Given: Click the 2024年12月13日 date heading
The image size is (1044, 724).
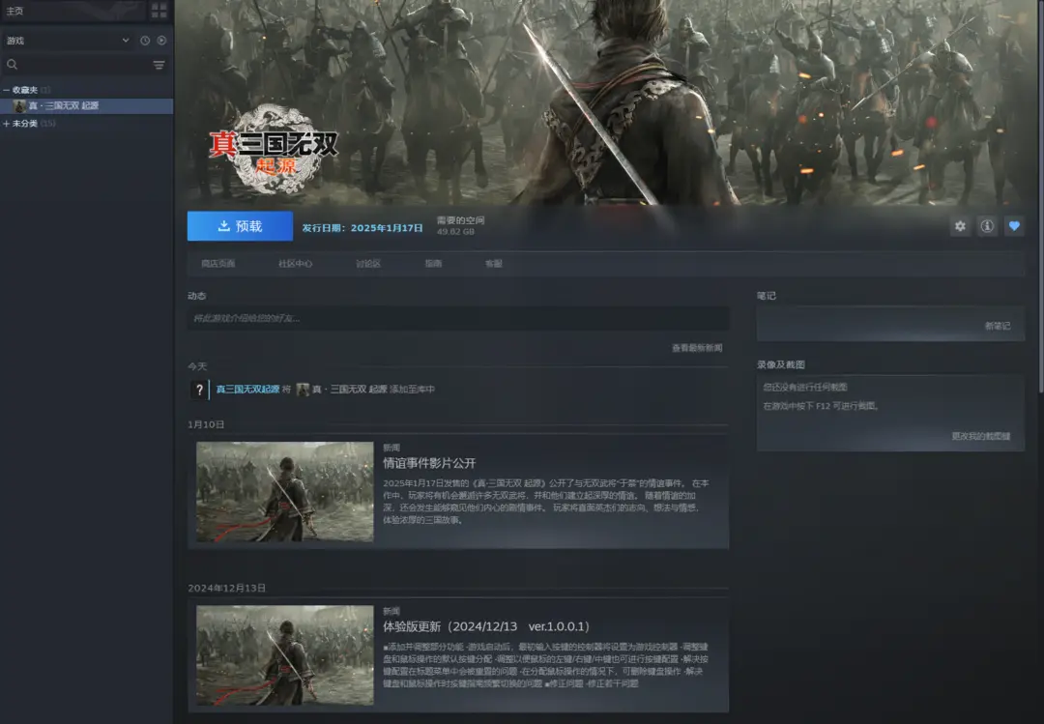Looking at the screenshot, I should (x=226, y=588).
